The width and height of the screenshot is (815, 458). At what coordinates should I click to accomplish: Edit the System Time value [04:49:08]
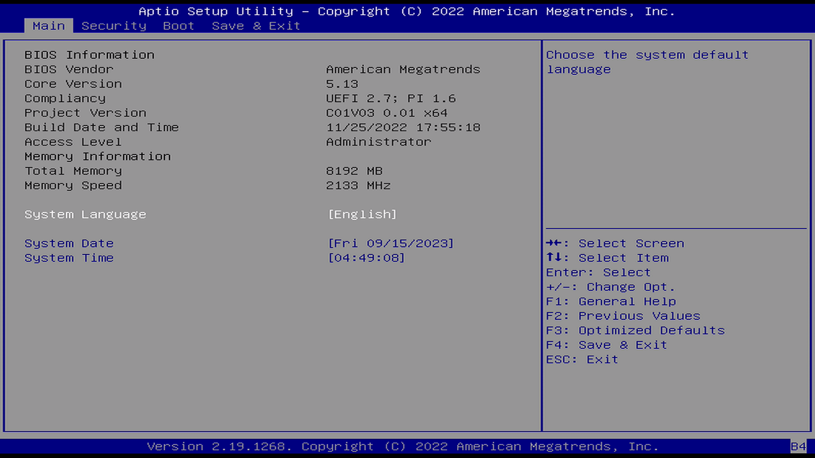coord(366,258)
